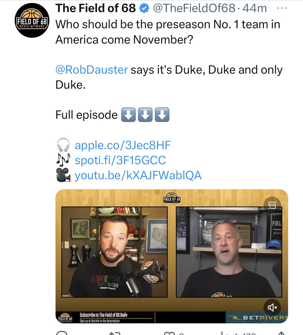
Task: Open the youtu.be/kXAJFWabIQA video link
Action: [138, 176]
